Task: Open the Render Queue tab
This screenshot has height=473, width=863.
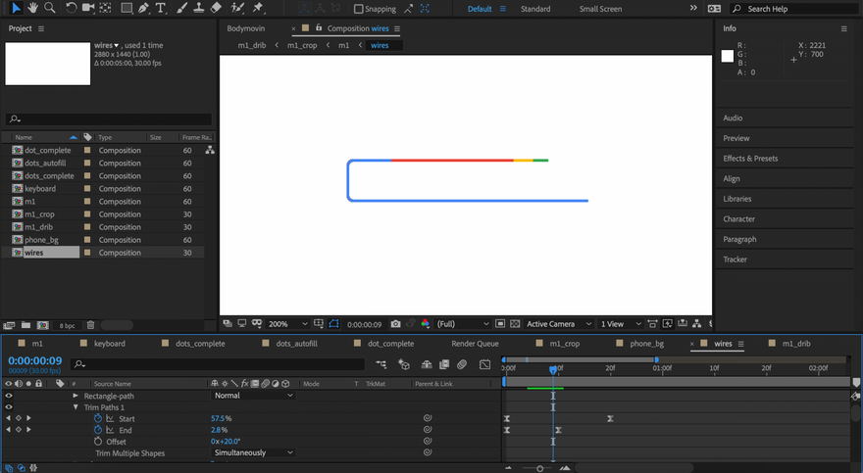Action: [475, 344]
